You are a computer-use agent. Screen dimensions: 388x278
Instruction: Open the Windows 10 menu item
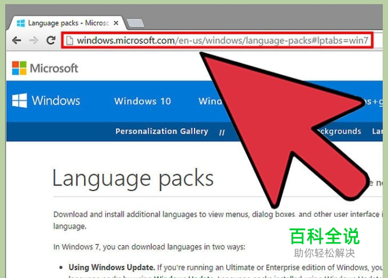point(142,101)
